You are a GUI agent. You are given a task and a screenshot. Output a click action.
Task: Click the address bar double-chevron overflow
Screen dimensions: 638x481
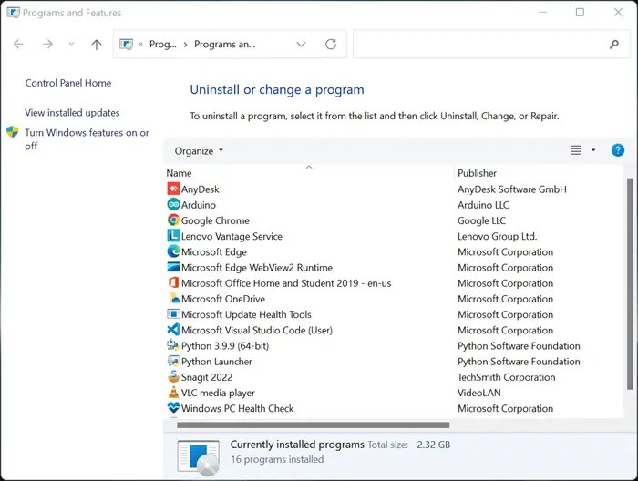click(140, 45)
